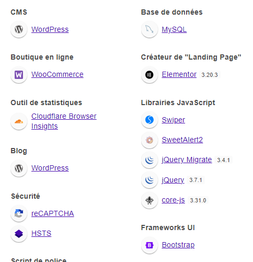This screenshot has height=262, width=253.
Task: Open the Cloudflare Browser Insights link
Action: (64, 121)
